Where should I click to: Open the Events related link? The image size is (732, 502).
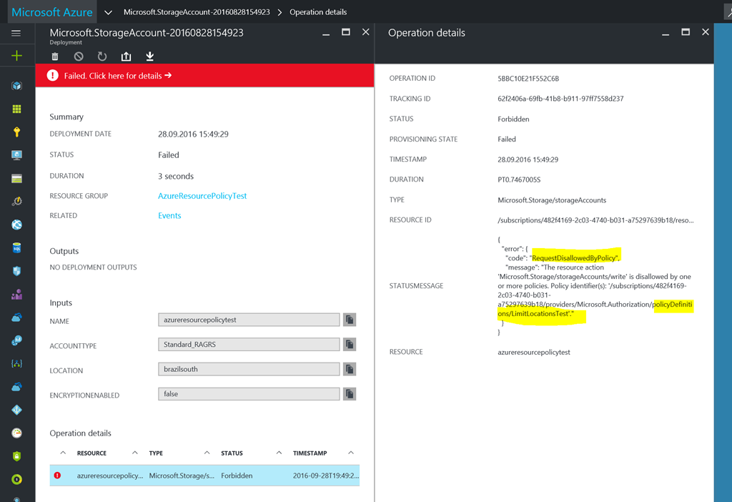click(169, 216)
